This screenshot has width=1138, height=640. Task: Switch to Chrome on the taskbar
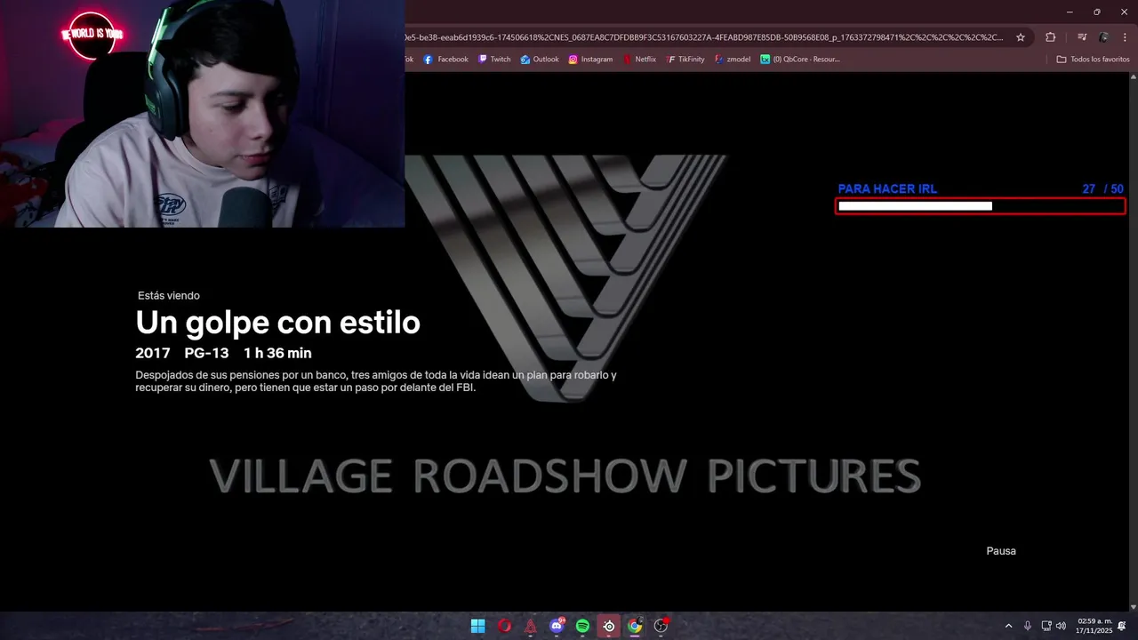pos(635,626)
